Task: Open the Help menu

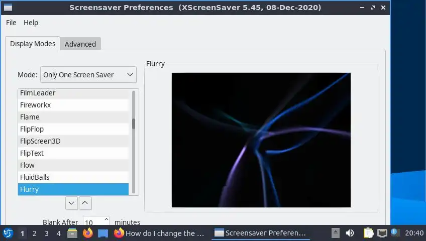Action: (x=31, y=23)
